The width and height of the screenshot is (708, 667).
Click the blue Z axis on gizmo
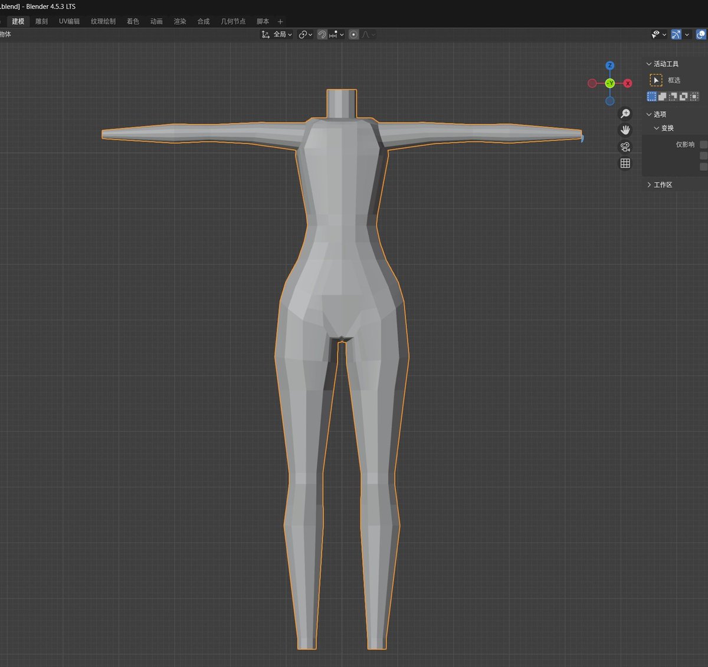(610, 65)
